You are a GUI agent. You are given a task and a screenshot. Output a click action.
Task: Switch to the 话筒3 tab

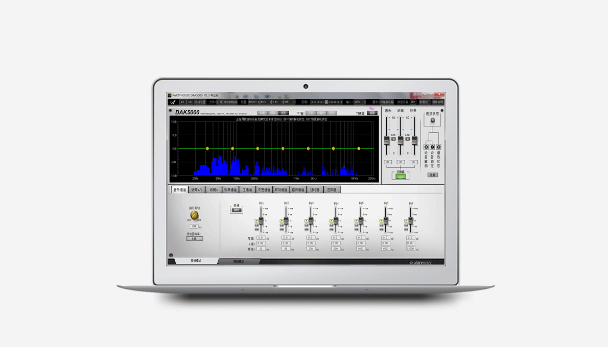coord(214,190)
